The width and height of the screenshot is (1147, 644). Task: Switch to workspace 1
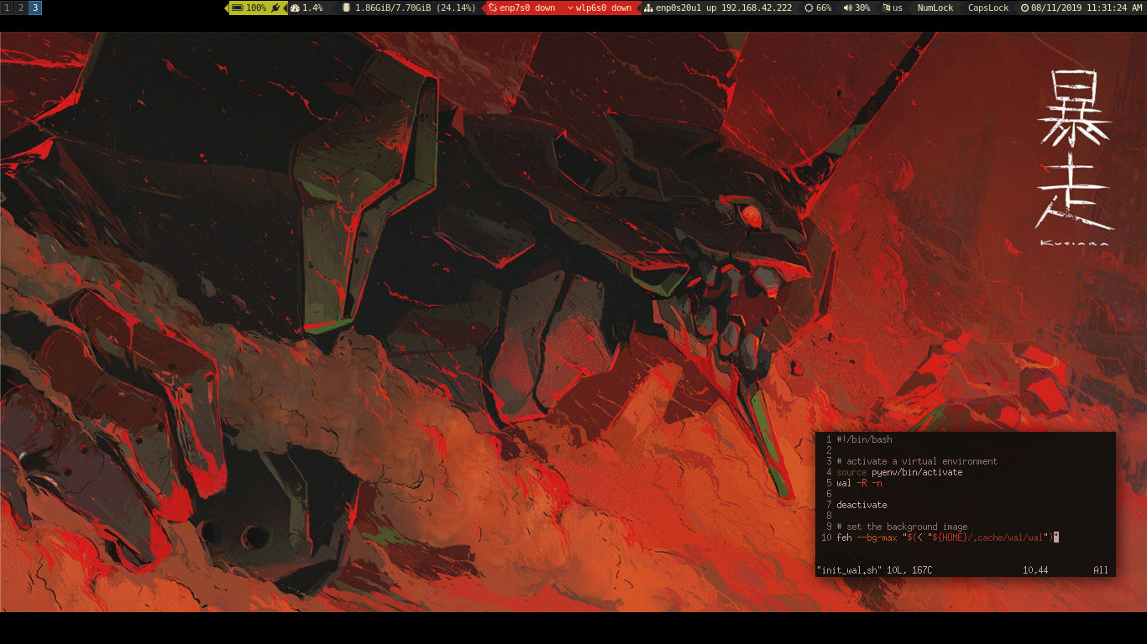(x=7, y=8)
